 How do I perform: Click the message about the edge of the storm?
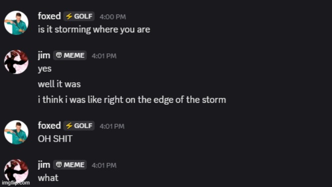(x=132, y=100)
